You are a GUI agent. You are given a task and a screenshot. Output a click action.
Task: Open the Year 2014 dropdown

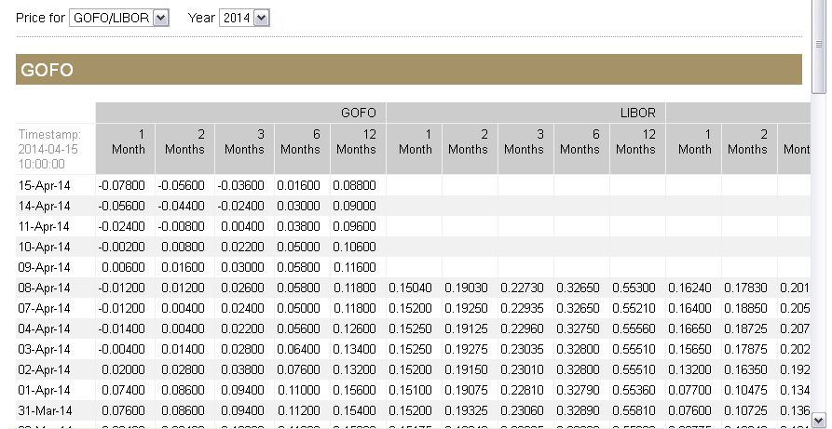[244, 18]
